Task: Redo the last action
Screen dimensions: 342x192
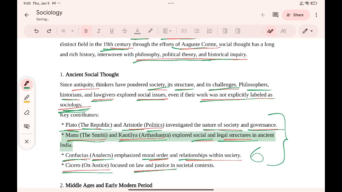Action: (x=49, y=31)
